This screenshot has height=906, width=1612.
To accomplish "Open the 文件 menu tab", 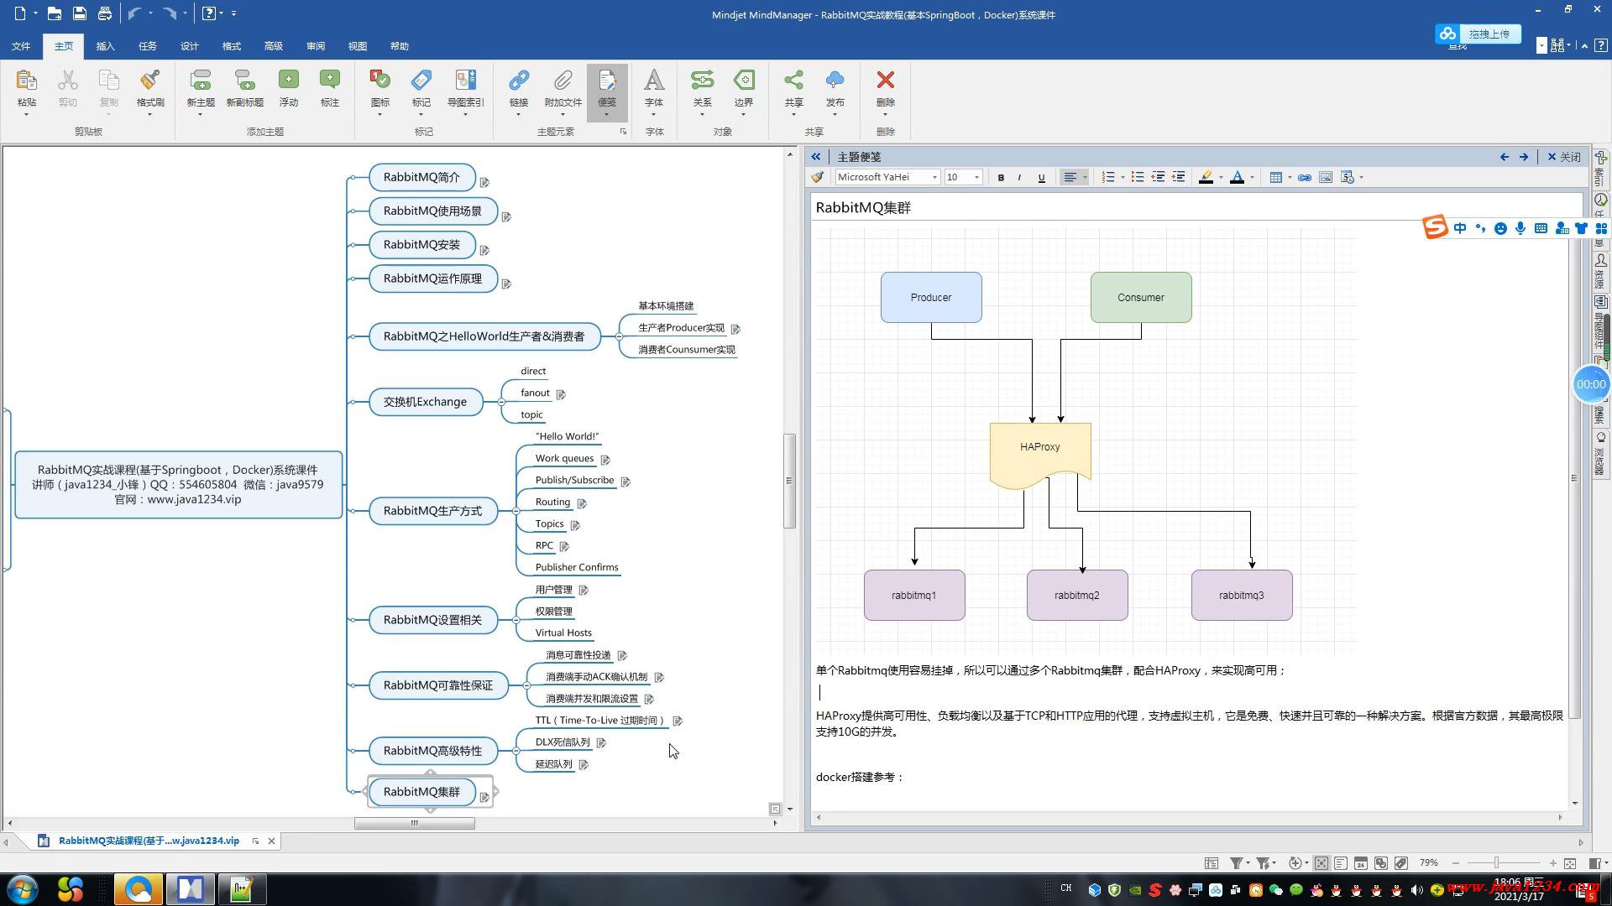I will pyautogui.click(x=21, y=46).
